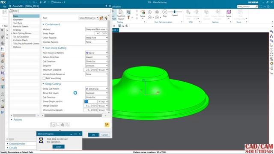Image resolution: width=274 pixels, height=154 pixels.
Task: Step to next operation in animation
Action: pos(157,17)
